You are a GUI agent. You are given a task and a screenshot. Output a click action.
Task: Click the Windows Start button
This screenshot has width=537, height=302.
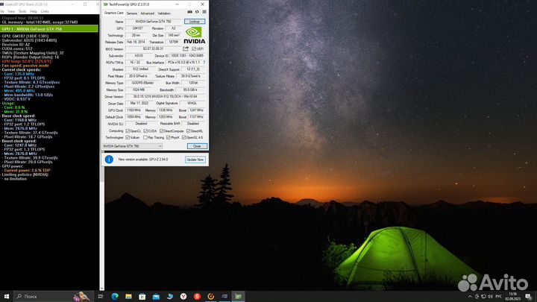[6, 296]
